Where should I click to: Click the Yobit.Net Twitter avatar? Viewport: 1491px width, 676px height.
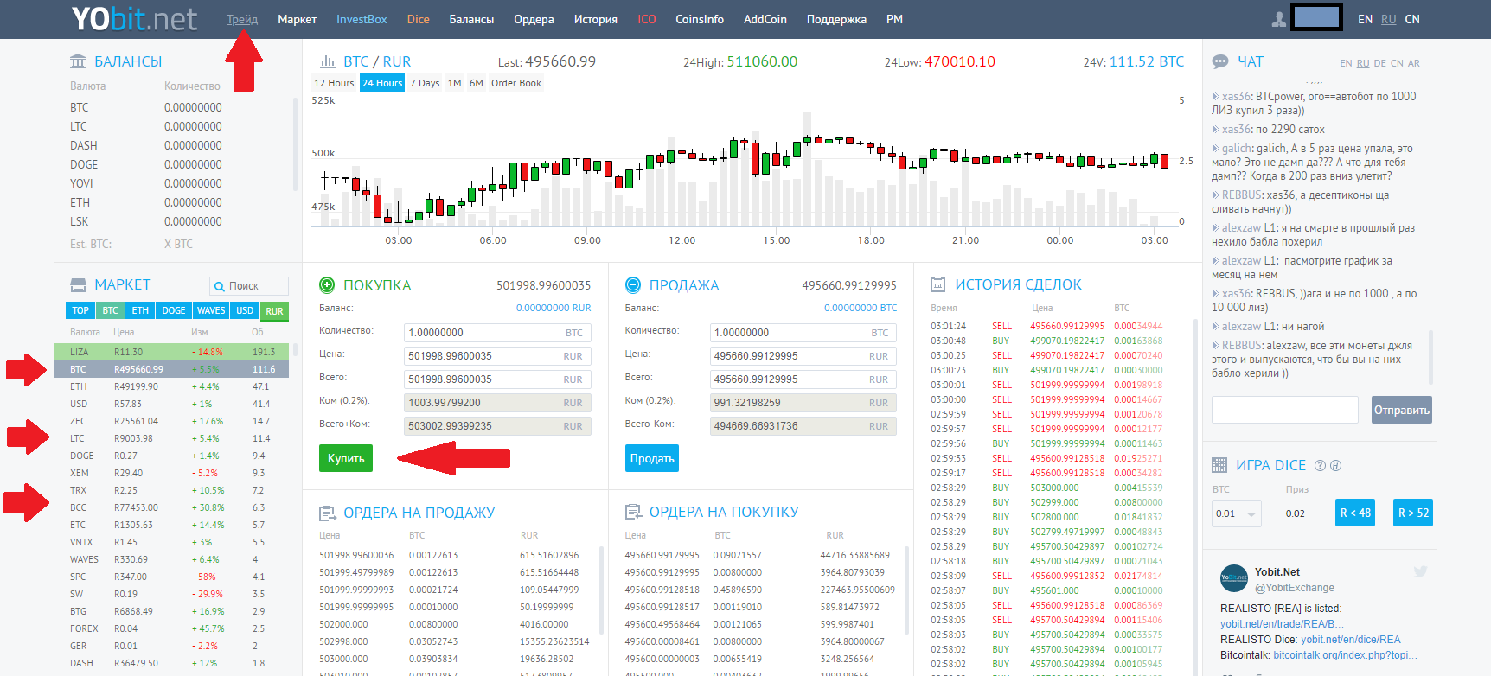coord(1234,577)
